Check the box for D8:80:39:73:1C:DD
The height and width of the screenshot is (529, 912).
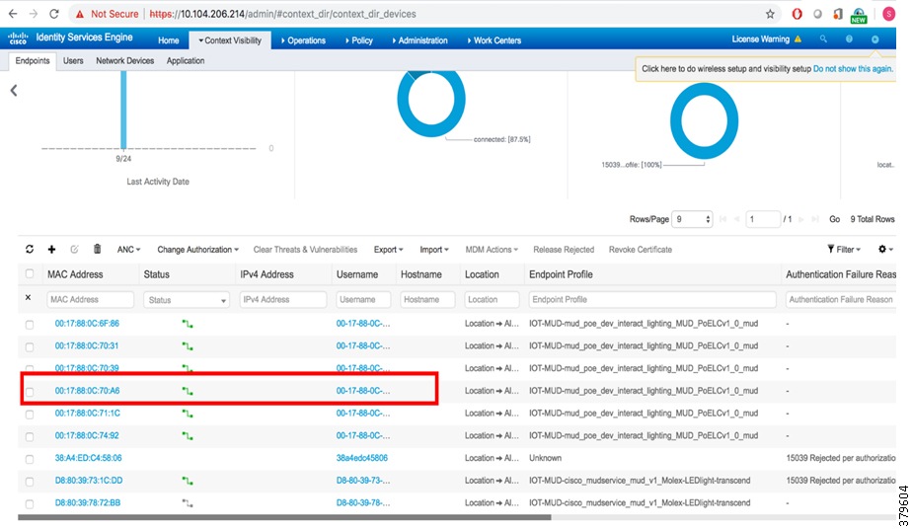[x=29, y=481]
